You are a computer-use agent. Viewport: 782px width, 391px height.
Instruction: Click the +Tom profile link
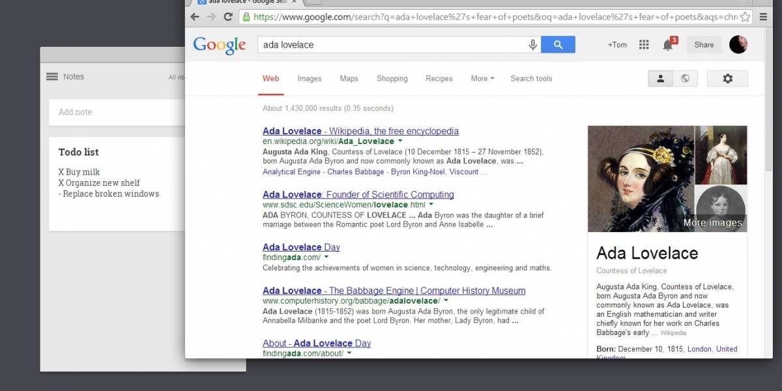[617, 44]
